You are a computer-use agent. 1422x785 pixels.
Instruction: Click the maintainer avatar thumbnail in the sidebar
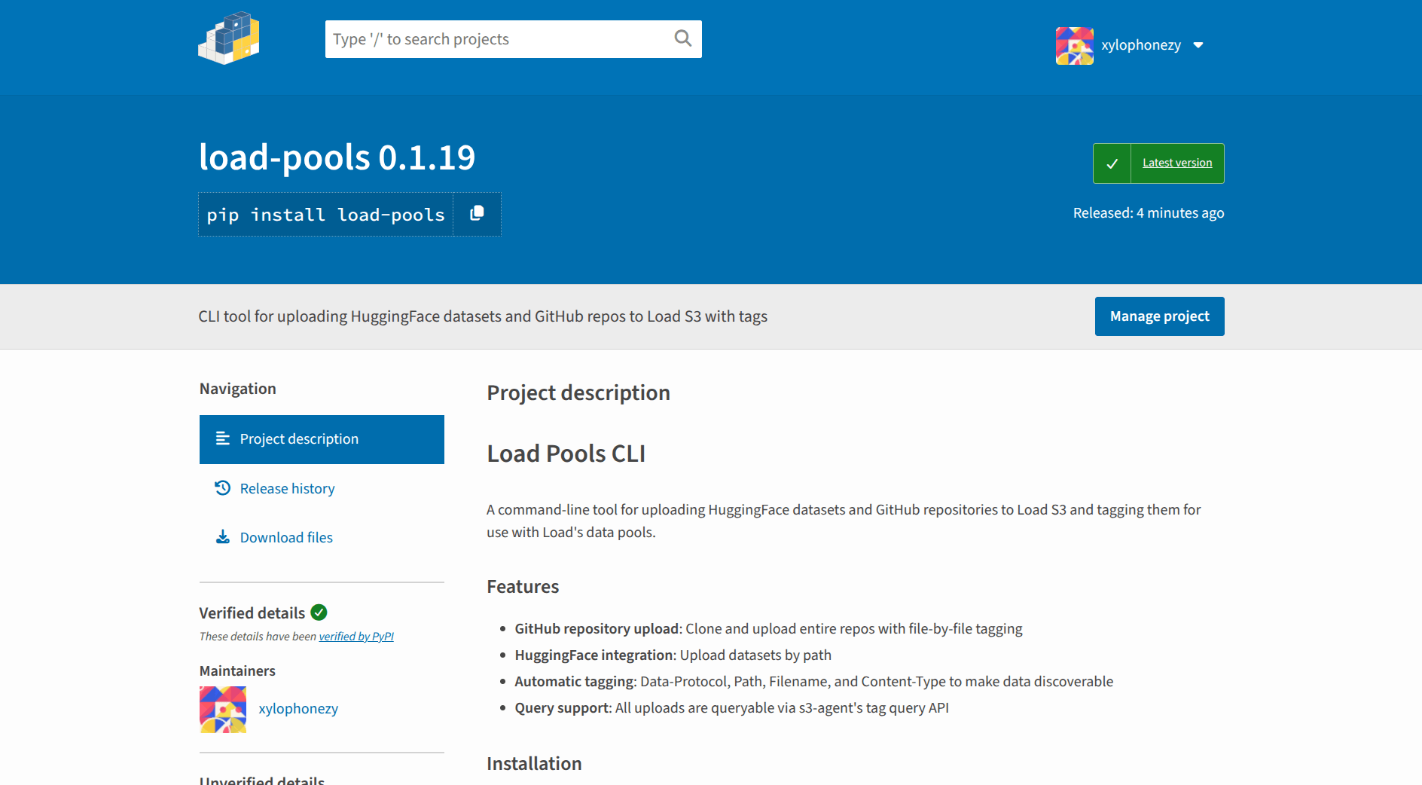pyautogui.click(x=223, y=710)
